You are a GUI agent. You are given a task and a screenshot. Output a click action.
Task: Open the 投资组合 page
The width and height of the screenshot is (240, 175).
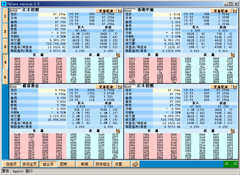[x=103, y=164]
